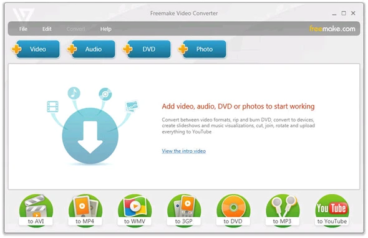
Task: Open the File menu
Action: click(x=23, y=29)
